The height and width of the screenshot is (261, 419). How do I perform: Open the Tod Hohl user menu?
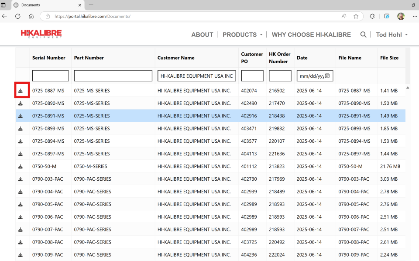[392, 34]
